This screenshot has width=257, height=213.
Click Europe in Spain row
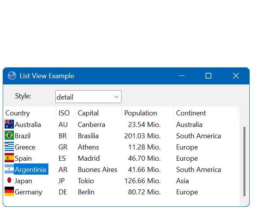[x=187, y=158]
